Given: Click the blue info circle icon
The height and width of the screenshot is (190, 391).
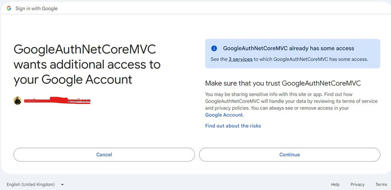Looking at the screenshot, I should [214, 49].
